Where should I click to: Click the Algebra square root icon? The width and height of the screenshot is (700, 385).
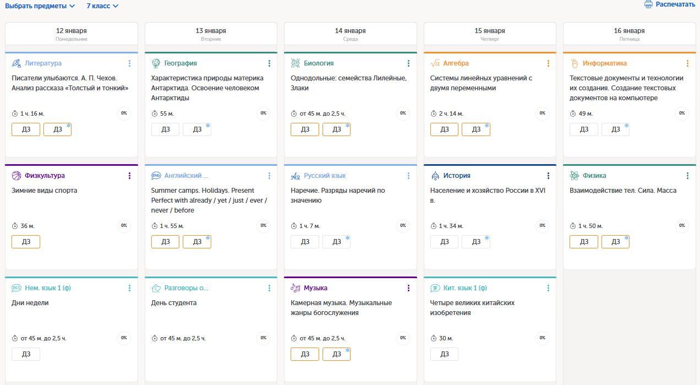(435, 63)
